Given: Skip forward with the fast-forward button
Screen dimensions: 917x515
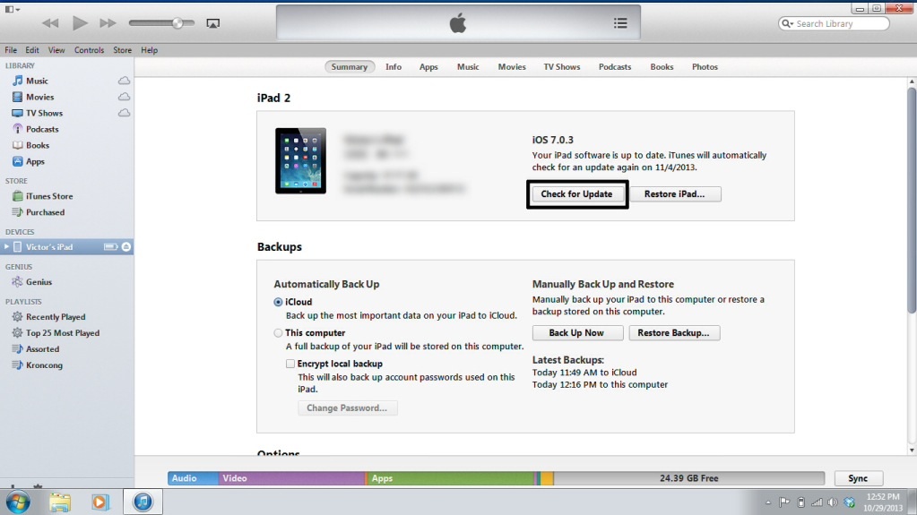Looking at the screenshot, I should 108,23.
